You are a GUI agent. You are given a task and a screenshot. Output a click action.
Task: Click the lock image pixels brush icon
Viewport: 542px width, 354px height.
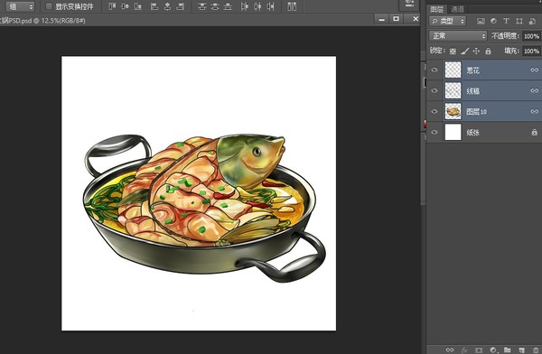point(465,51)
